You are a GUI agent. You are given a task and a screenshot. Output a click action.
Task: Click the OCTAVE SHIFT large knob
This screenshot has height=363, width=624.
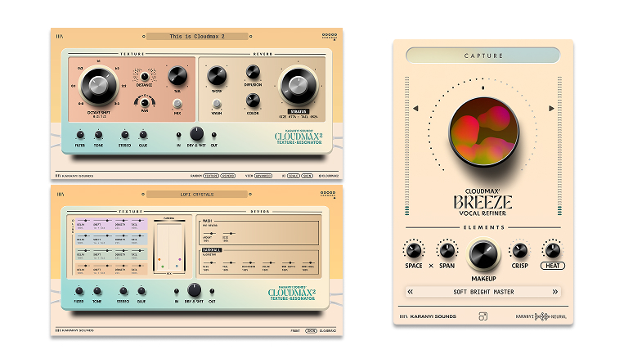[x=98, y=86]
